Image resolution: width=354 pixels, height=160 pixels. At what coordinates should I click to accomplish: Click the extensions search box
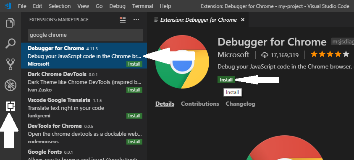coord(85,35)
